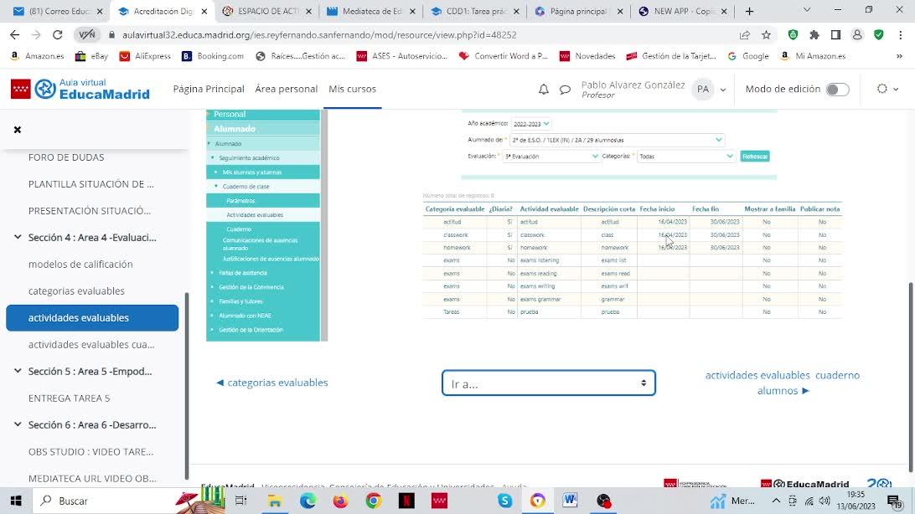Image resolution: width=915 pixels, height=514 pixels.
Task: Open OBS STUDIO : VIDEO TARE... sidebar item
Action: pos(90,452)
